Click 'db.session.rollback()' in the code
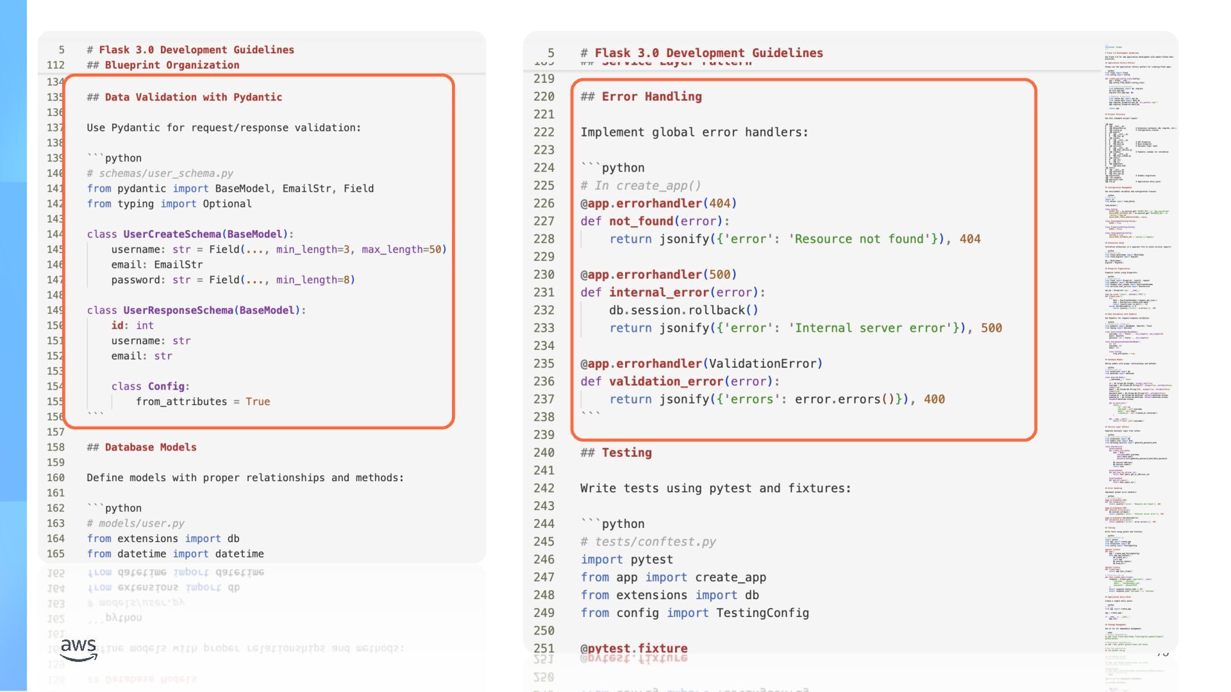The width and height of the screenshot is (1231, 692). tap(683, 311)
